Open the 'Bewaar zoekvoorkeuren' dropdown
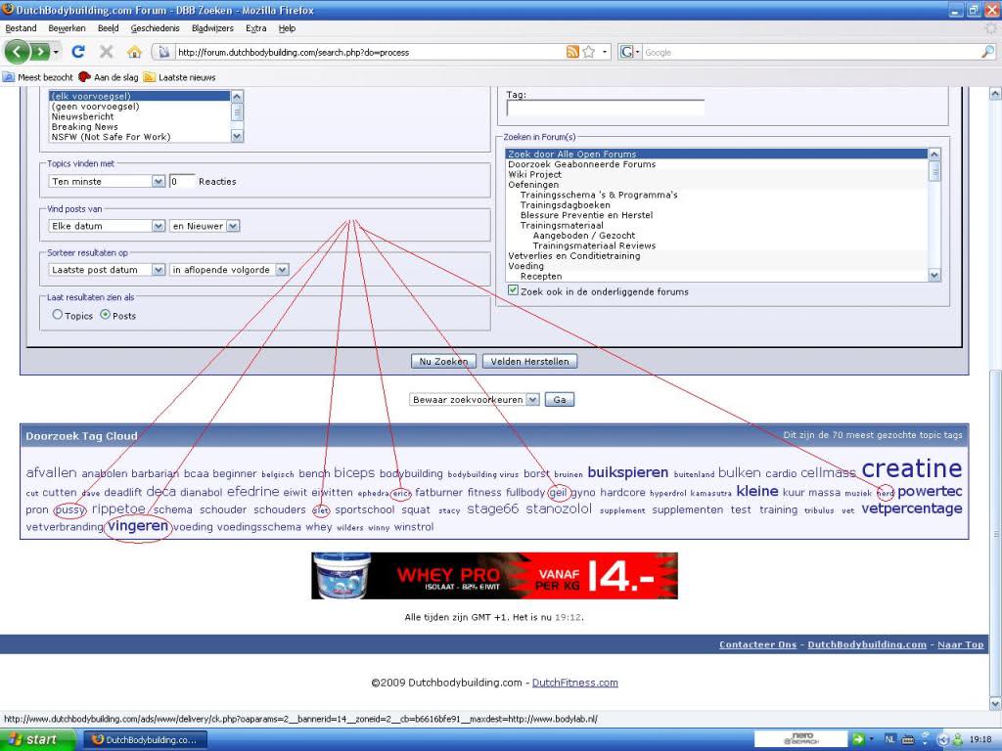Screen dimensions: 1002x751 point(475,400)
